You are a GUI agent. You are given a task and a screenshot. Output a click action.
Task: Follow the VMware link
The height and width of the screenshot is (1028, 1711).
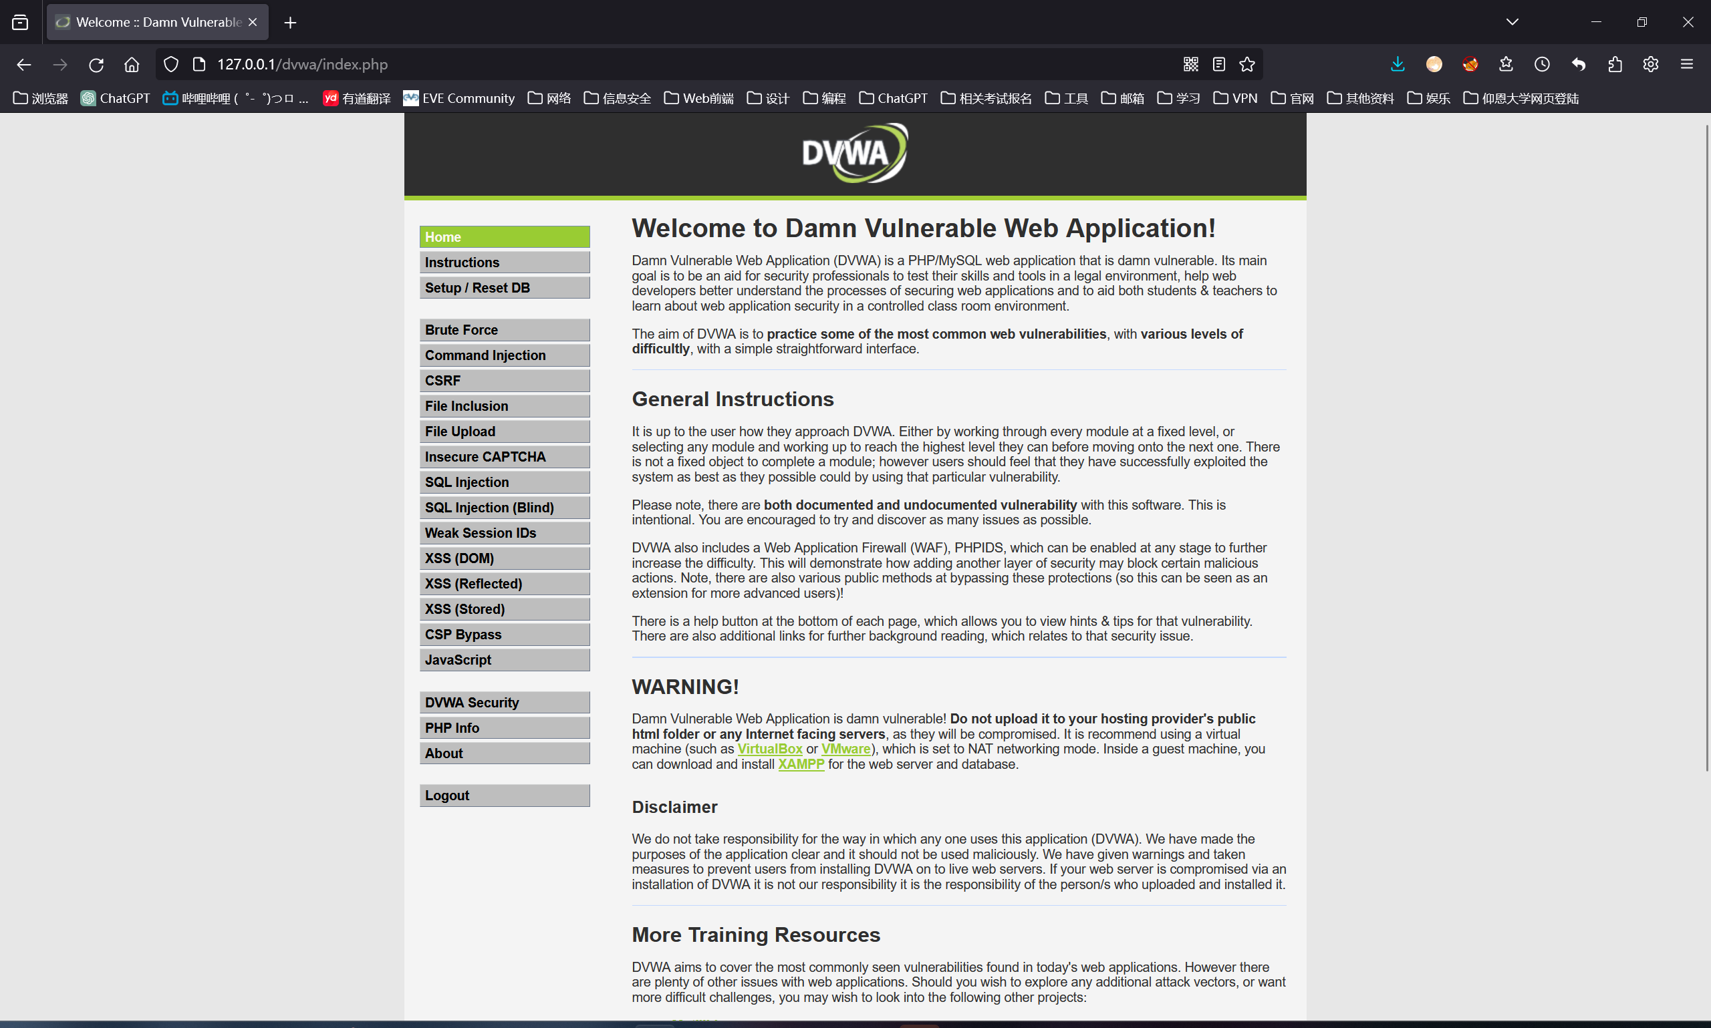pyautogui.click(x=845, y=749)
